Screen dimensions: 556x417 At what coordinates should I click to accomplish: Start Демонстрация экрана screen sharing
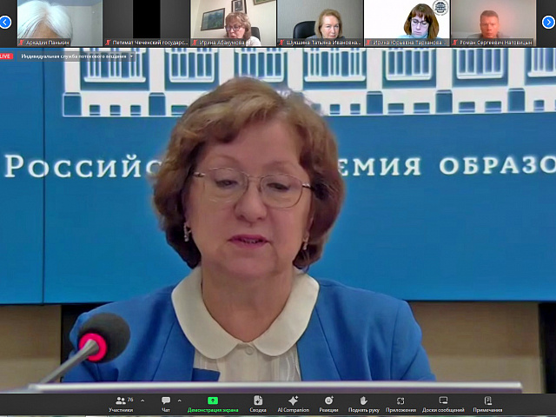(x=213, y=400)
